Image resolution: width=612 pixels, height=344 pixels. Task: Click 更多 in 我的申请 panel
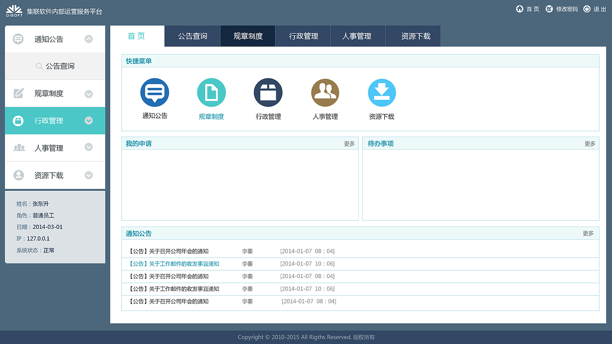coord(350,144)
